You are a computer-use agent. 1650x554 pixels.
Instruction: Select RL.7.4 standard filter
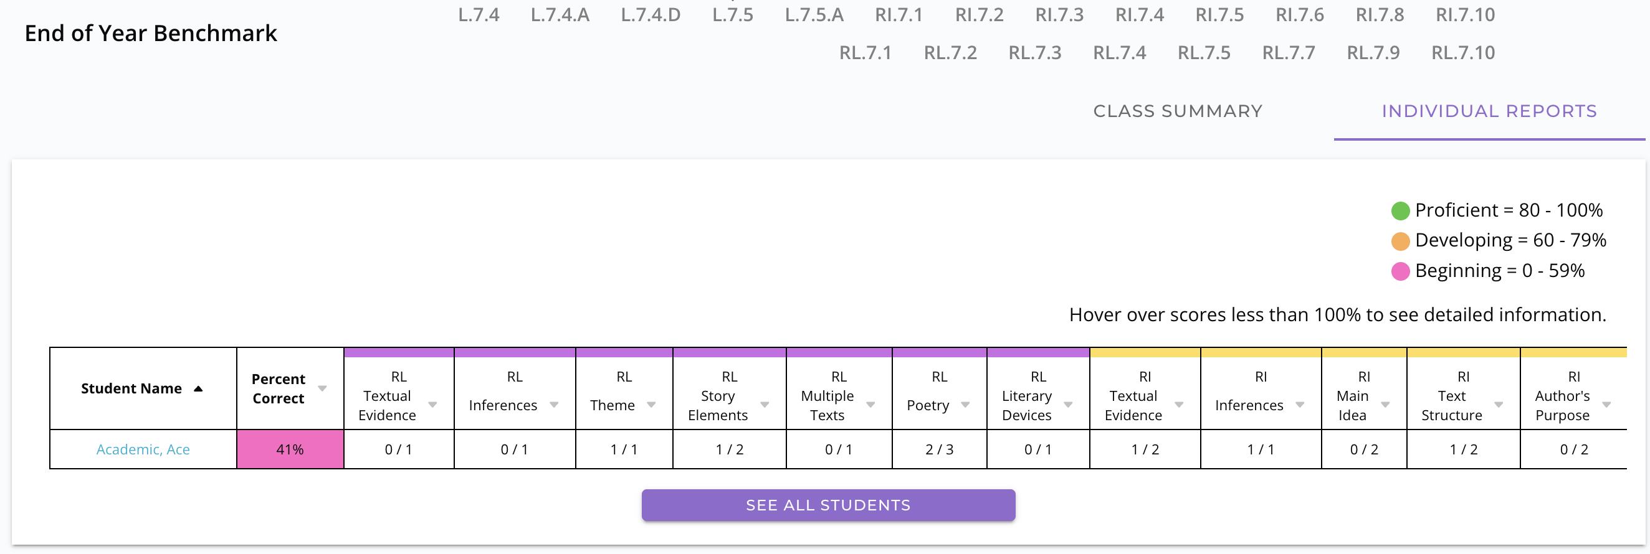1119,52
